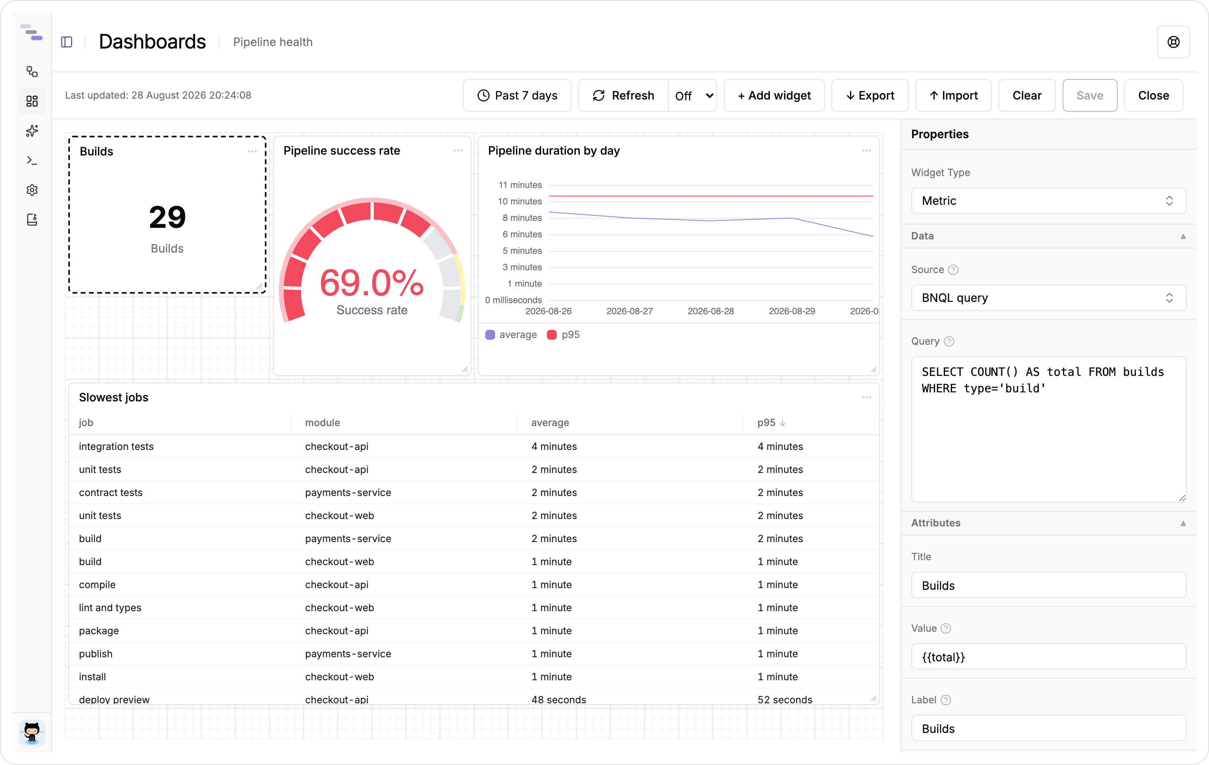Click the Title input field containing Builds
This screenshot has height=765, width=1209.
(x=1049, y=585)
